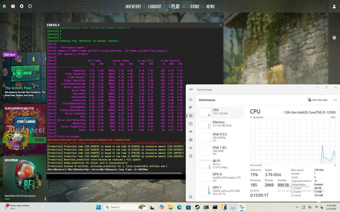Click the CS2 quit power icon

(x=30, y=6)
